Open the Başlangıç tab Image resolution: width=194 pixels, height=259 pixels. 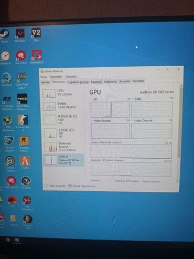[x=96, y=82]
